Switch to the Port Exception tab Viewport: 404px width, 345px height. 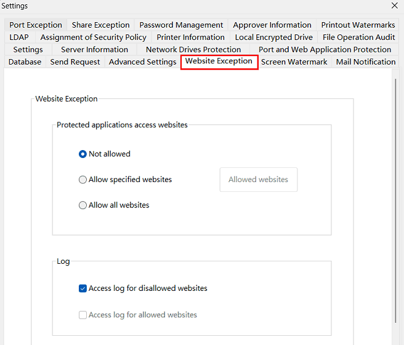coord(36,25)
